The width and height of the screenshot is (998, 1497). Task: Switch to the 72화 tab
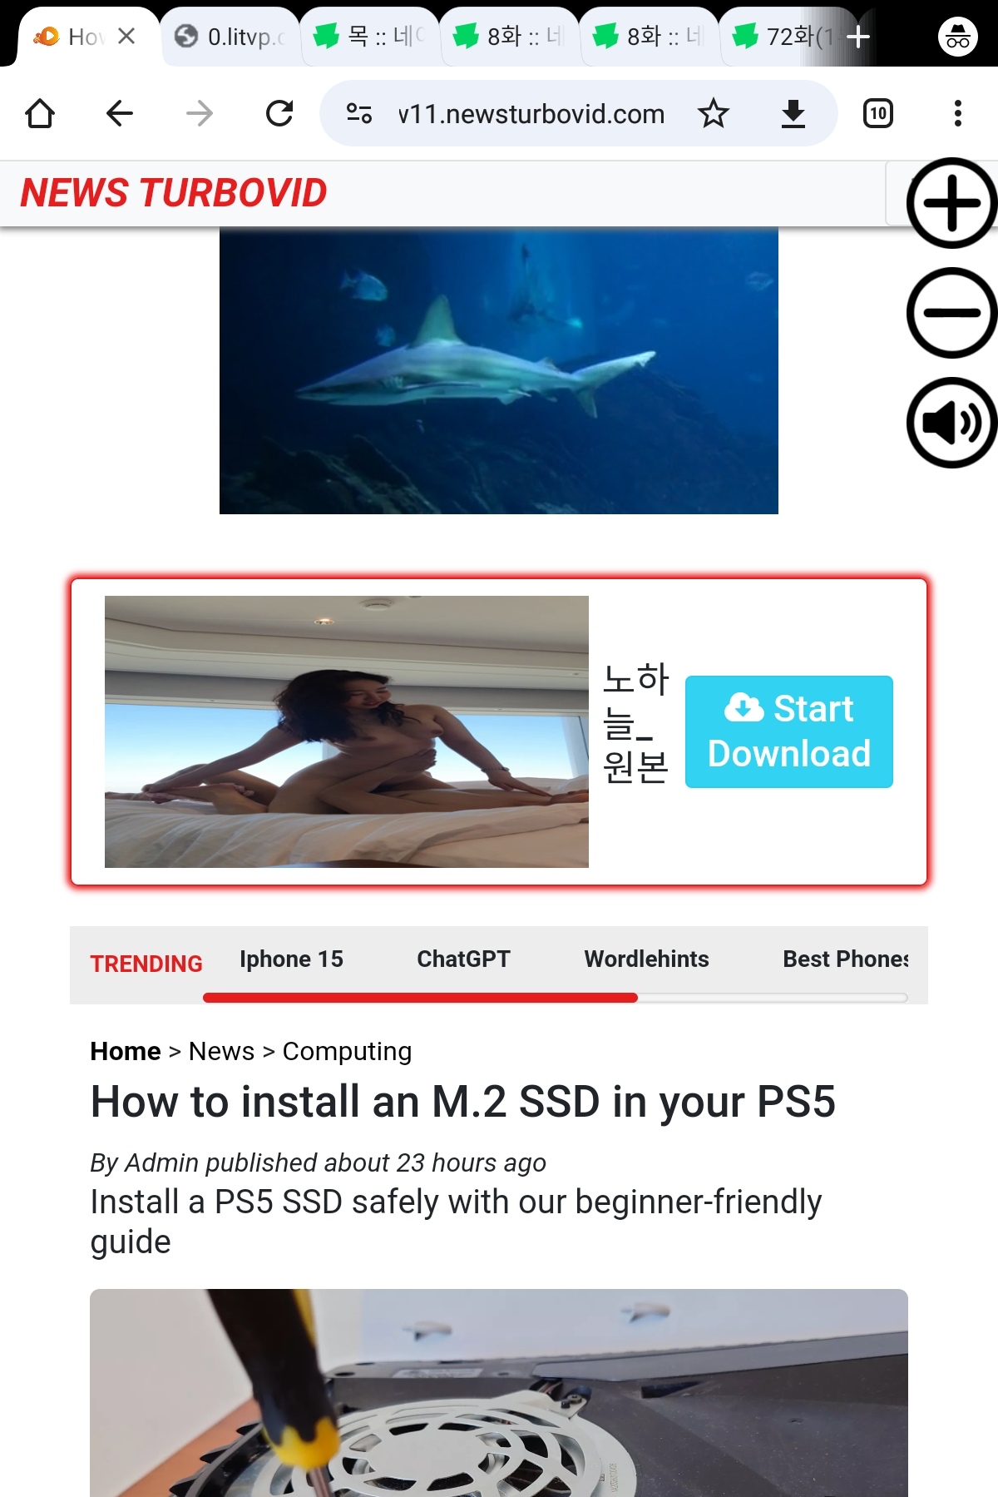790,37
